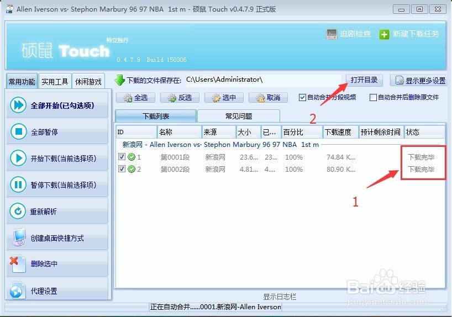Screen dimensions: 452x317
Task: Click the play icon for Start Download
Action: [18, 158]
